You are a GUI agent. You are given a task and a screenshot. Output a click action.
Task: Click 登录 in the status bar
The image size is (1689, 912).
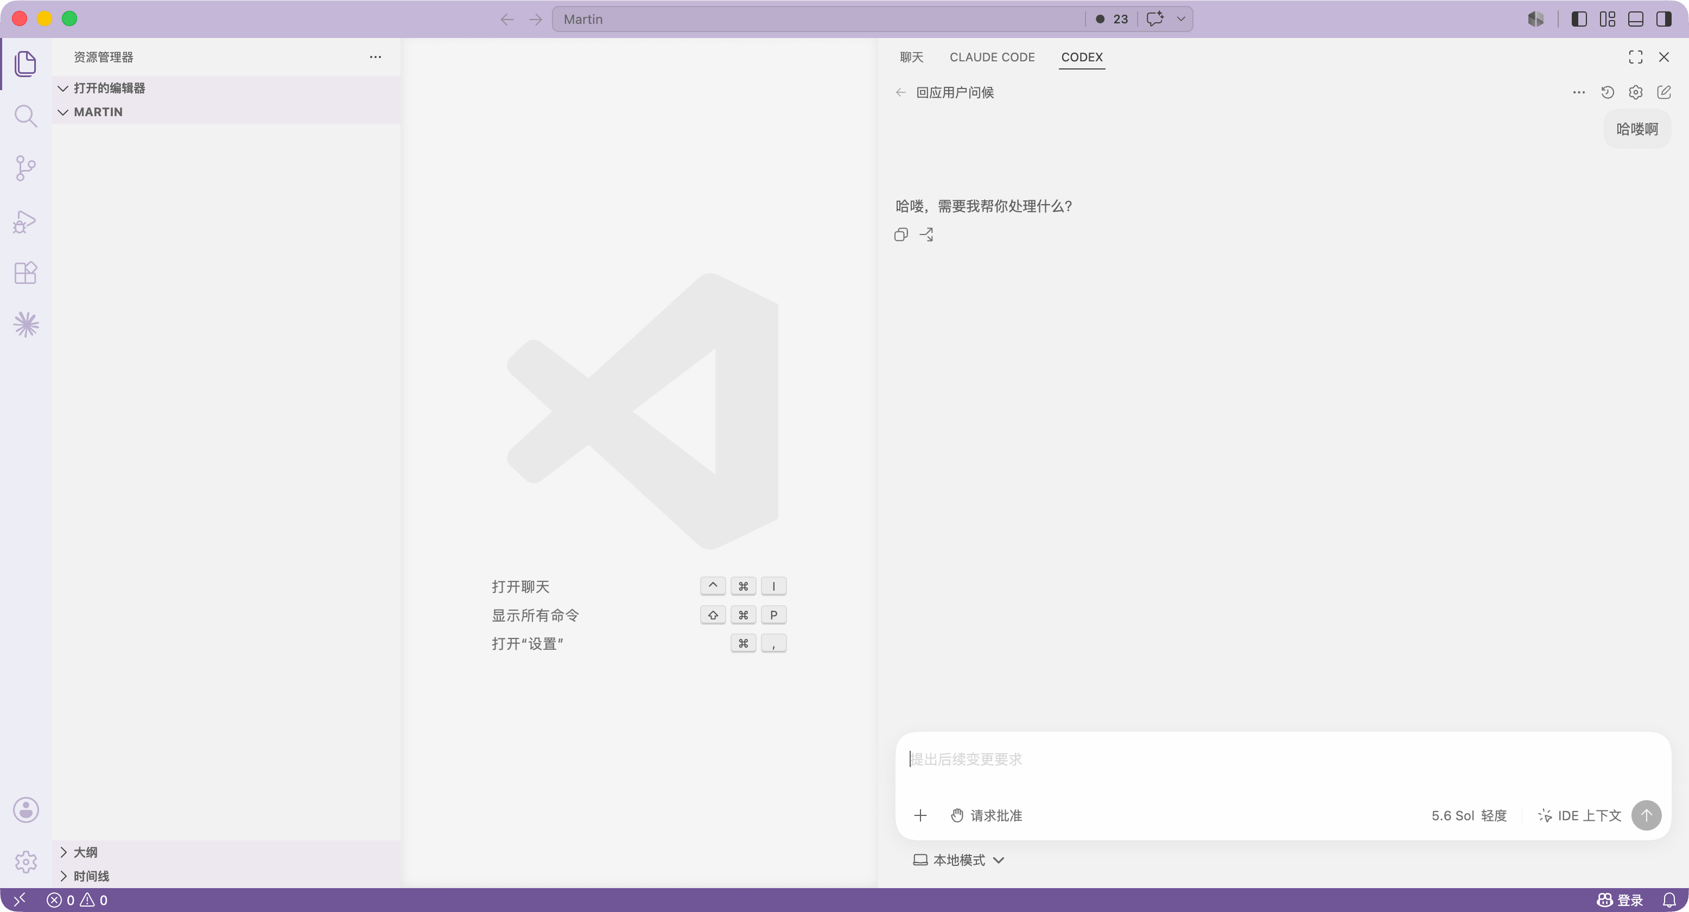[1620, 900]
